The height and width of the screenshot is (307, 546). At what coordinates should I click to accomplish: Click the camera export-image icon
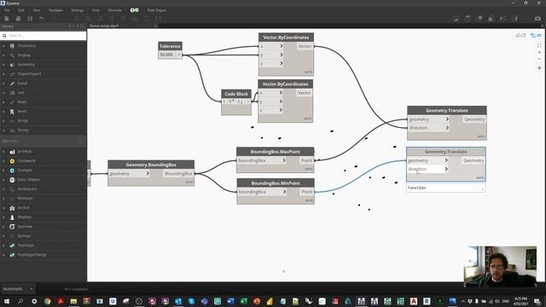click(x=537, y=18)
